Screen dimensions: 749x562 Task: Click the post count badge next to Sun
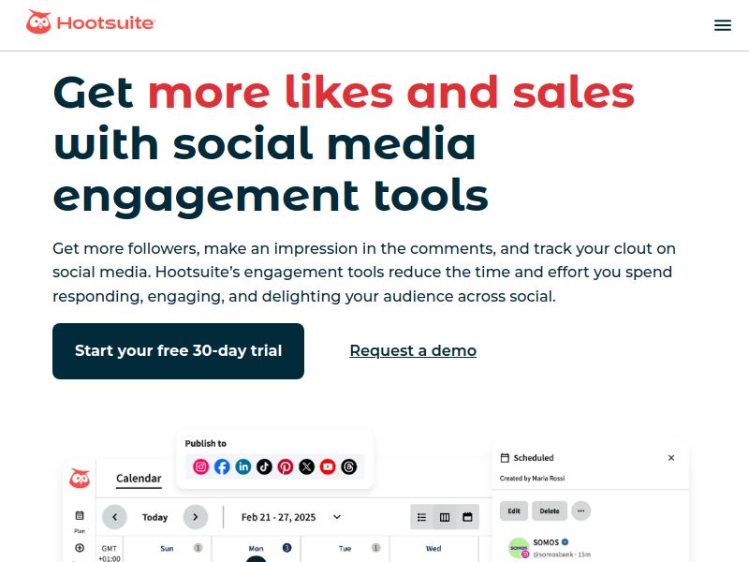[198, 548]
